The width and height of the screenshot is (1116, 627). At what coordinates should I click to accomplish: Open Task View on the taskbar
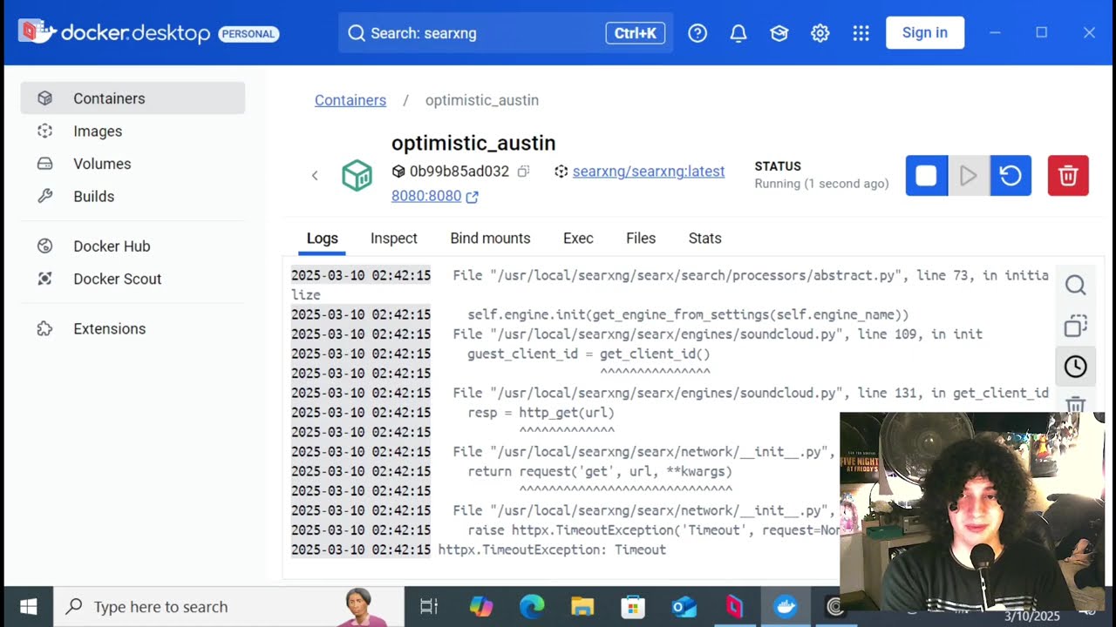(x=429, y=606)
